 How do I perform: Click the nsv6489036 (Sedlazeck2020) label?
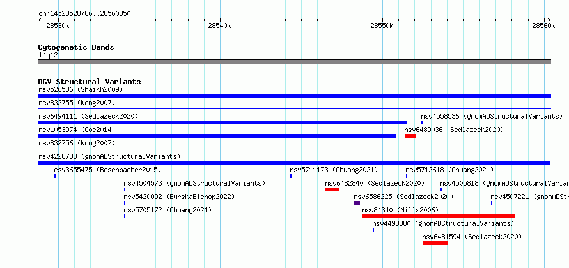(x=454, y=130)
